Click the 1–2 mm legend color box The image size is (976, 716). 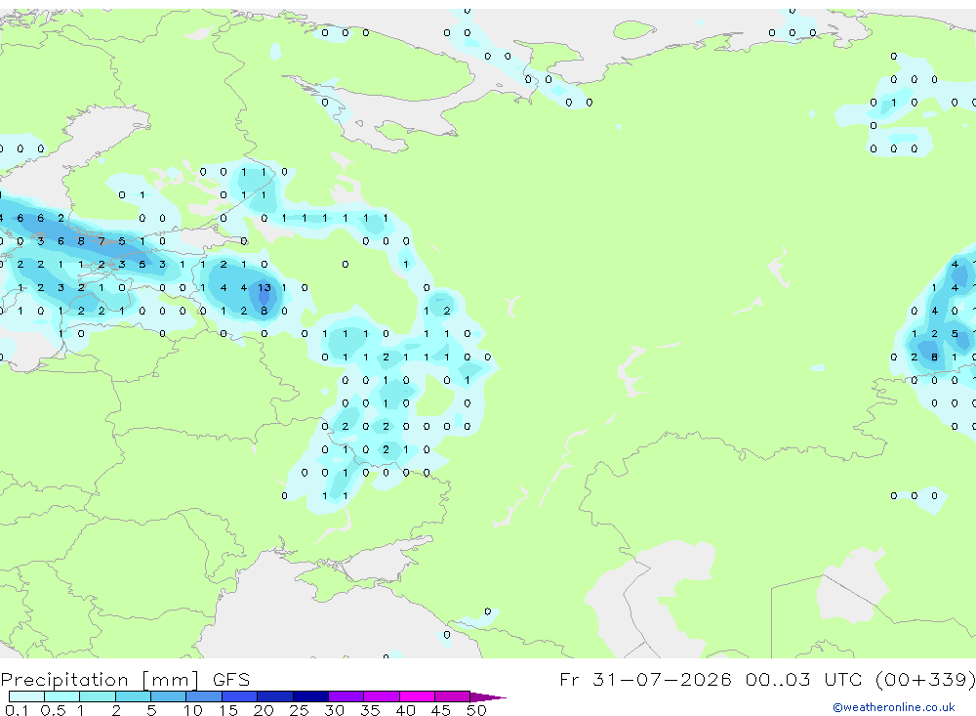coord(98,696)
